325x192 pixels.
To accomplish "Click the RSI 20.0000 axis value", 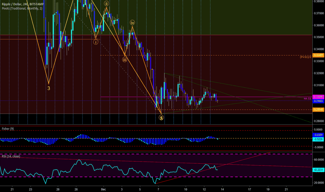I will pos(319,183).
